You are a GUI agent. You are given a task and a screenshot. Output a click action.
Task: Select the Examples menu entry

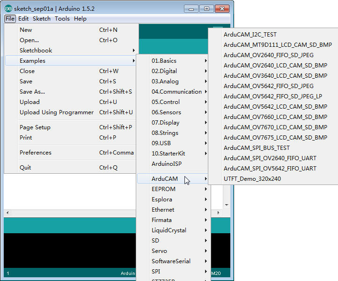pos(70,60)
